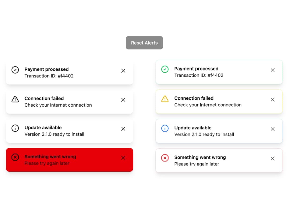Close the Connection failed alert with the black triangle icon

coord(123,100)
